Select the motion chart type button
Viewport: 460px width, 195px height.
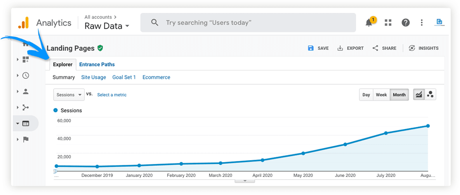pyautogui.click(x=430, y=95)
